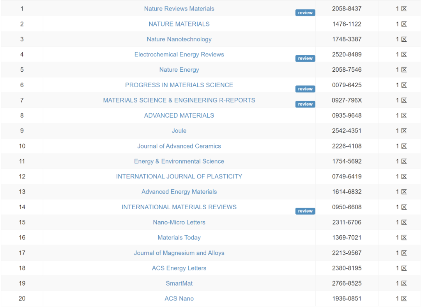Select ISSN 1614-6832 text
This screenshot has height=307, width=421.
point(347,192)
